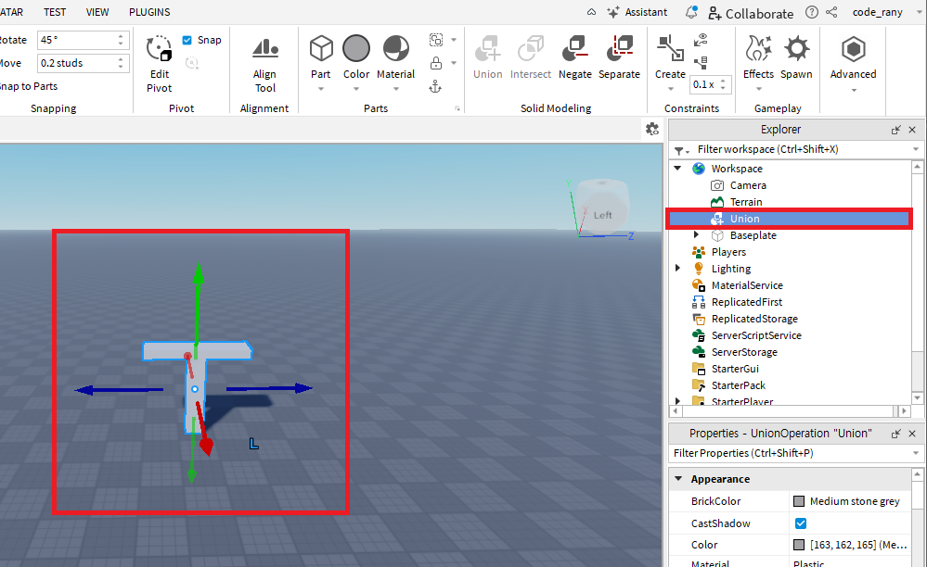
Task: Undock the Explorer panel
Action: pyautogui.click(x=896, y=130)
